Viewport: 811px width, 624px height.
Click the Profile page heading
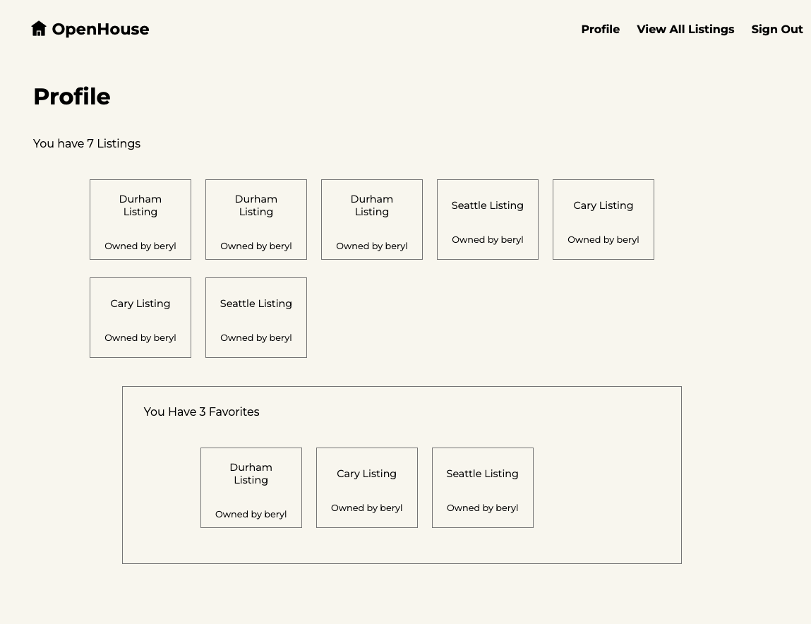click(71, 96)
